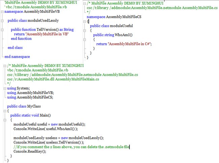Click the "' vbc /t:module AssemblyMultiFile.vb" VB comment line
219x163 pixels.
point(36,7)
